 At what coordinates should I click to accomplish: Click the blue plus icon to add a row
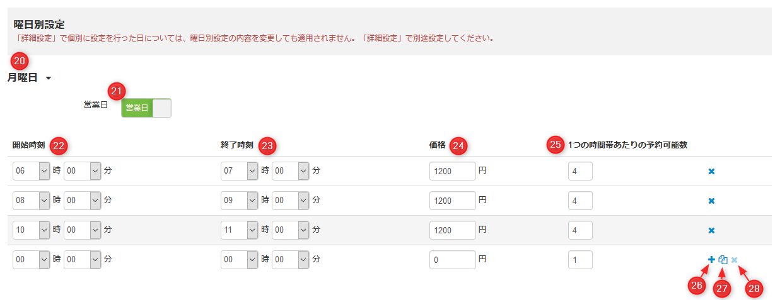click(711, 259)
